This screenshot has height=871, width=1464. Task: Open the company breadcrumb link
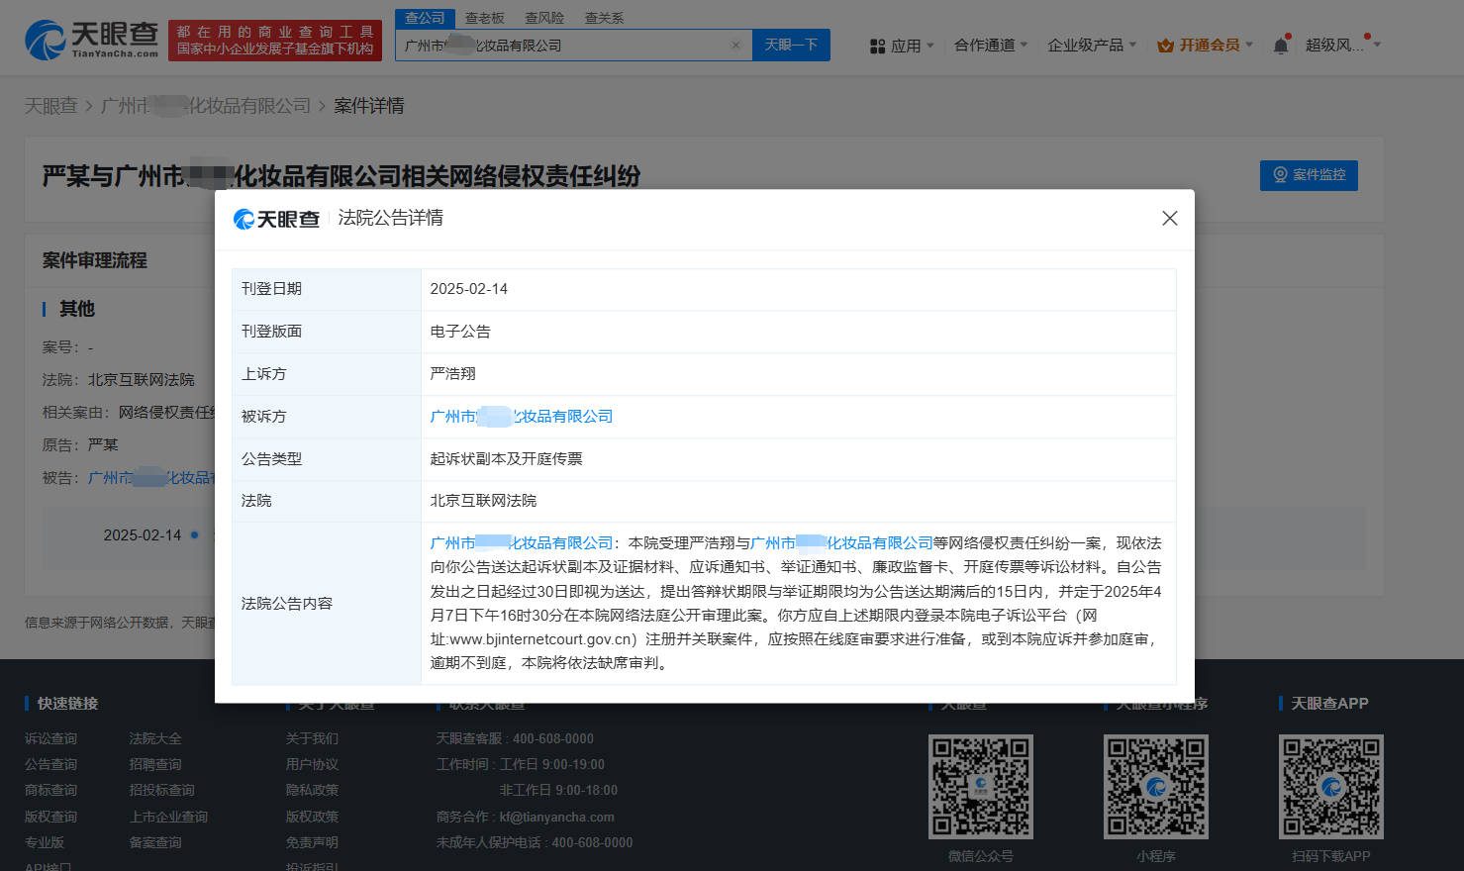point(206,106)
